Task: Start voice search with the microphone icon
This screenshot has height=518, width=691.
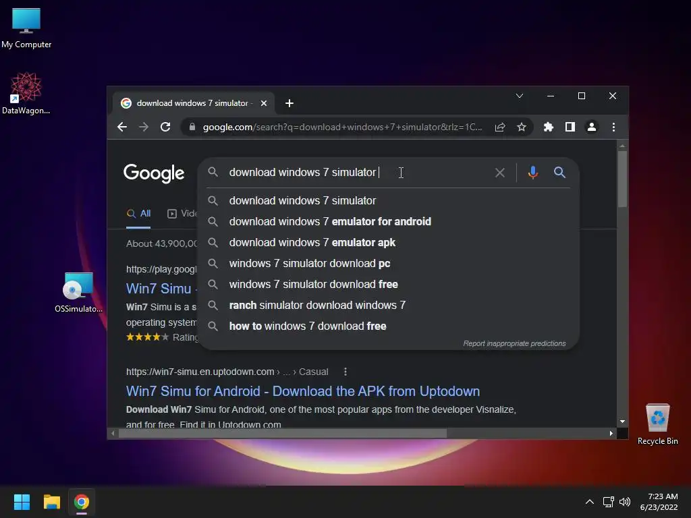Action: coord(533,172)
